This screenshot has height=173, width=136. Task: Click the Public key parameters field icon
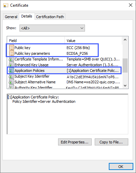11,53
